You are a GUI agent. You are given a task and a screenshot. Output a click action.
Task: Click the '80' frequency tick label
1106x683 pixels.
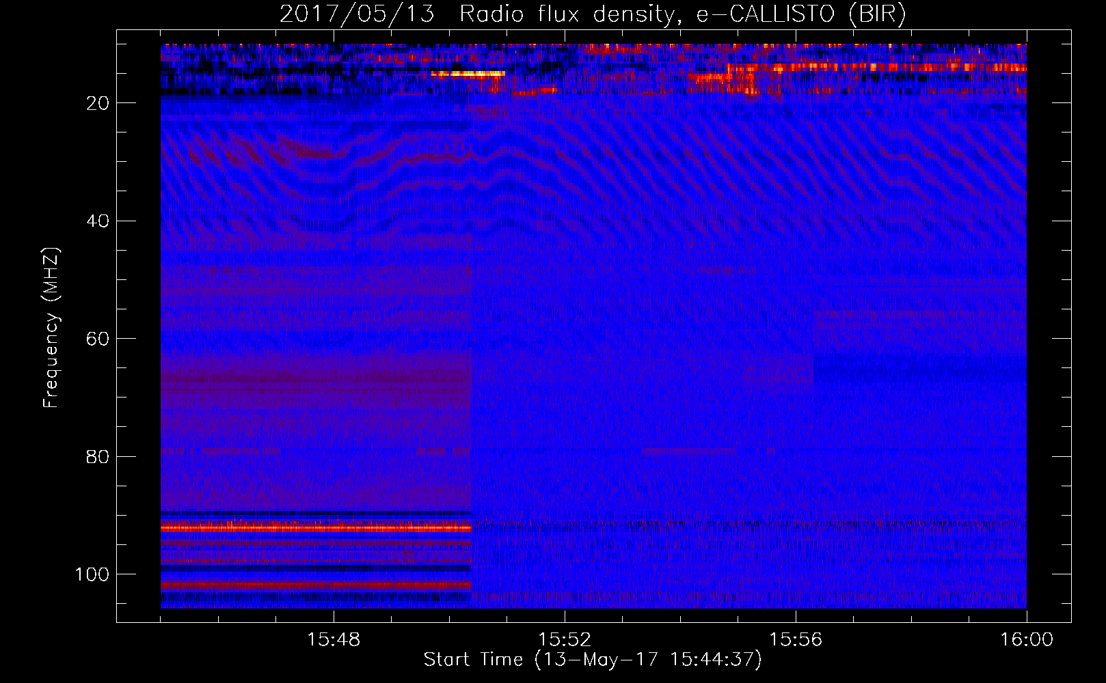pos(98,457)
